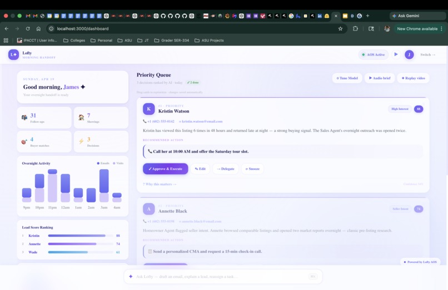The image size is (448, 290).
Task: Bookmark this page with the star icon
Action: pyautogui.click(x=340, y=28)
